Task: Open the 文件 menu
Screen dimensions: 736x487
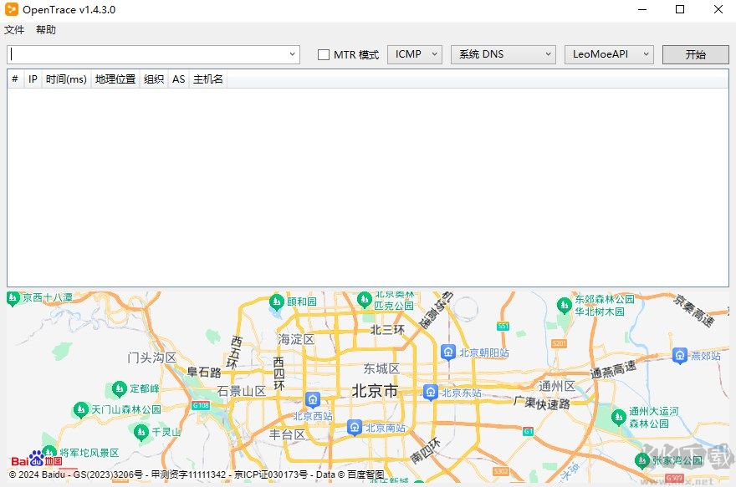Action: (13, 29)
